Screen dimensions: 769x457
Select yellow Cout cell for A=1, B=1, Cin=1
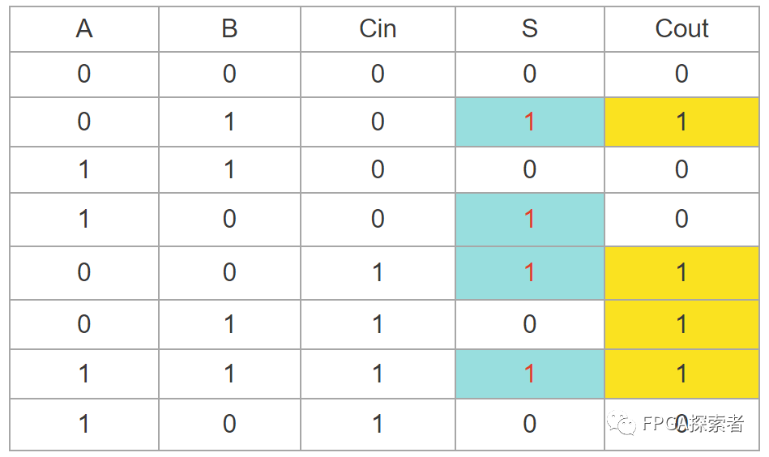point(681,374)
